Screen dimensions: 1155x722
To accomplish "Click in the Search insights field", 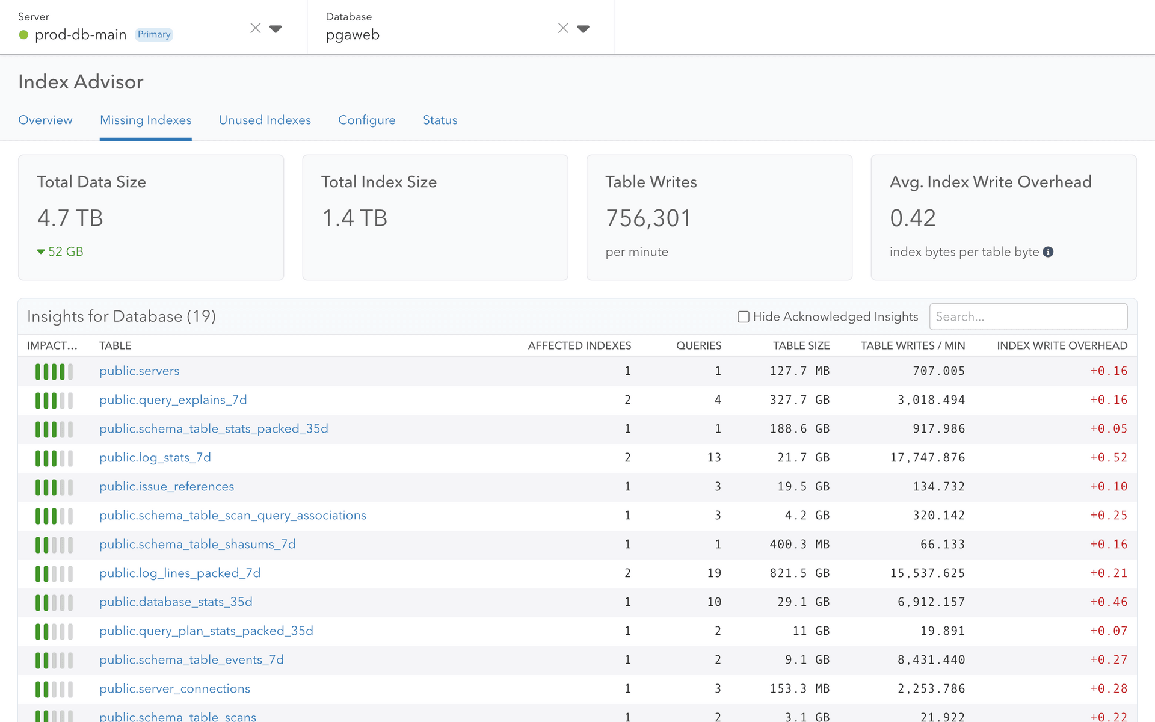I will point(1029,317).
